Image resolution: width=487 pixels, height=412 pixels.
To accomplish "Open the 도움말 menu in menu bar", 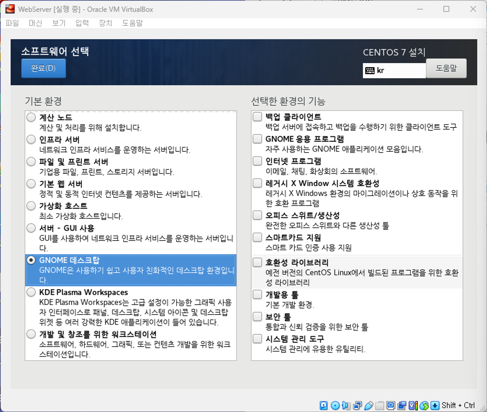I will tap(133, 23).
